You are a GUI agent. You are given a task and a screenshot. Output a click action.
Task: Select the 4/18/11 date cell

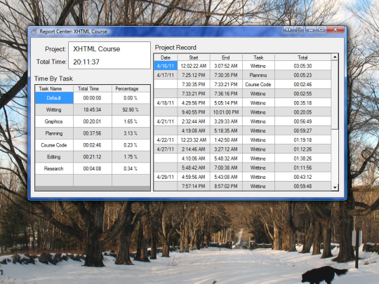click(166, 103)
